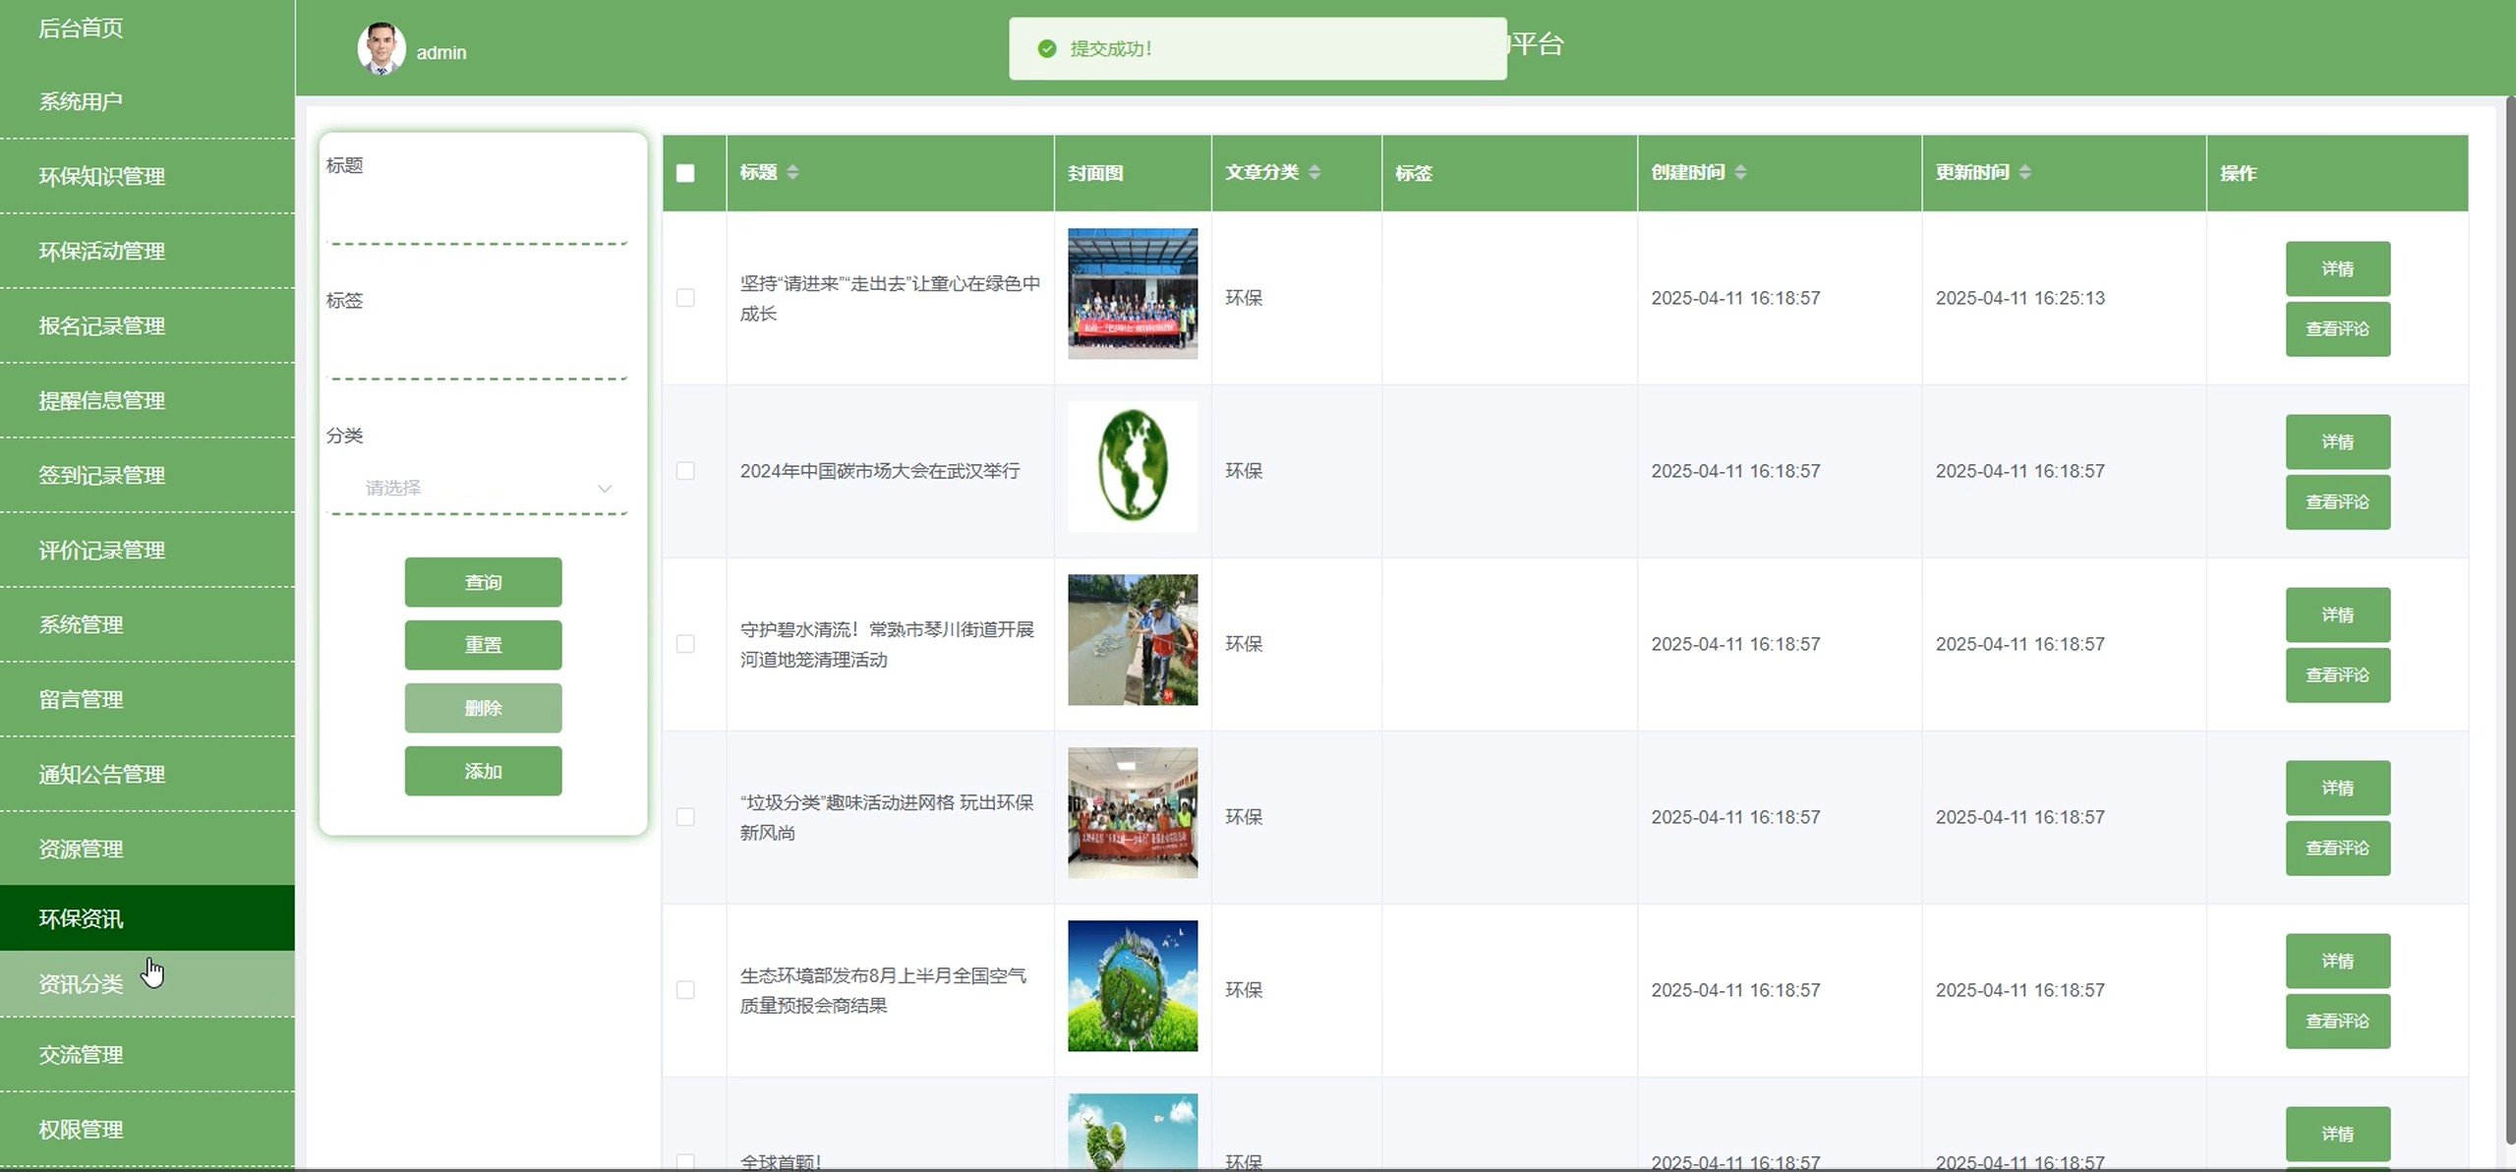Check the 2024年中国碳市场大会 row checkbox
The width and height of the screenshot is (2516, 1172).
tap(685, 471)
